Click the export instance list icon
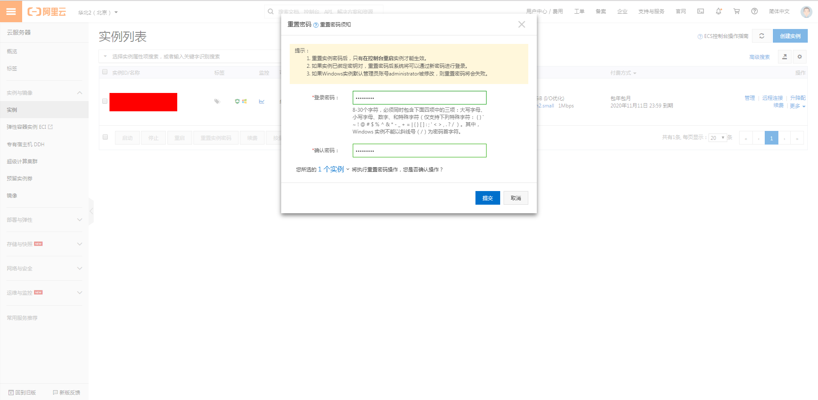This screenshot has height=400, width=818. 784,56
